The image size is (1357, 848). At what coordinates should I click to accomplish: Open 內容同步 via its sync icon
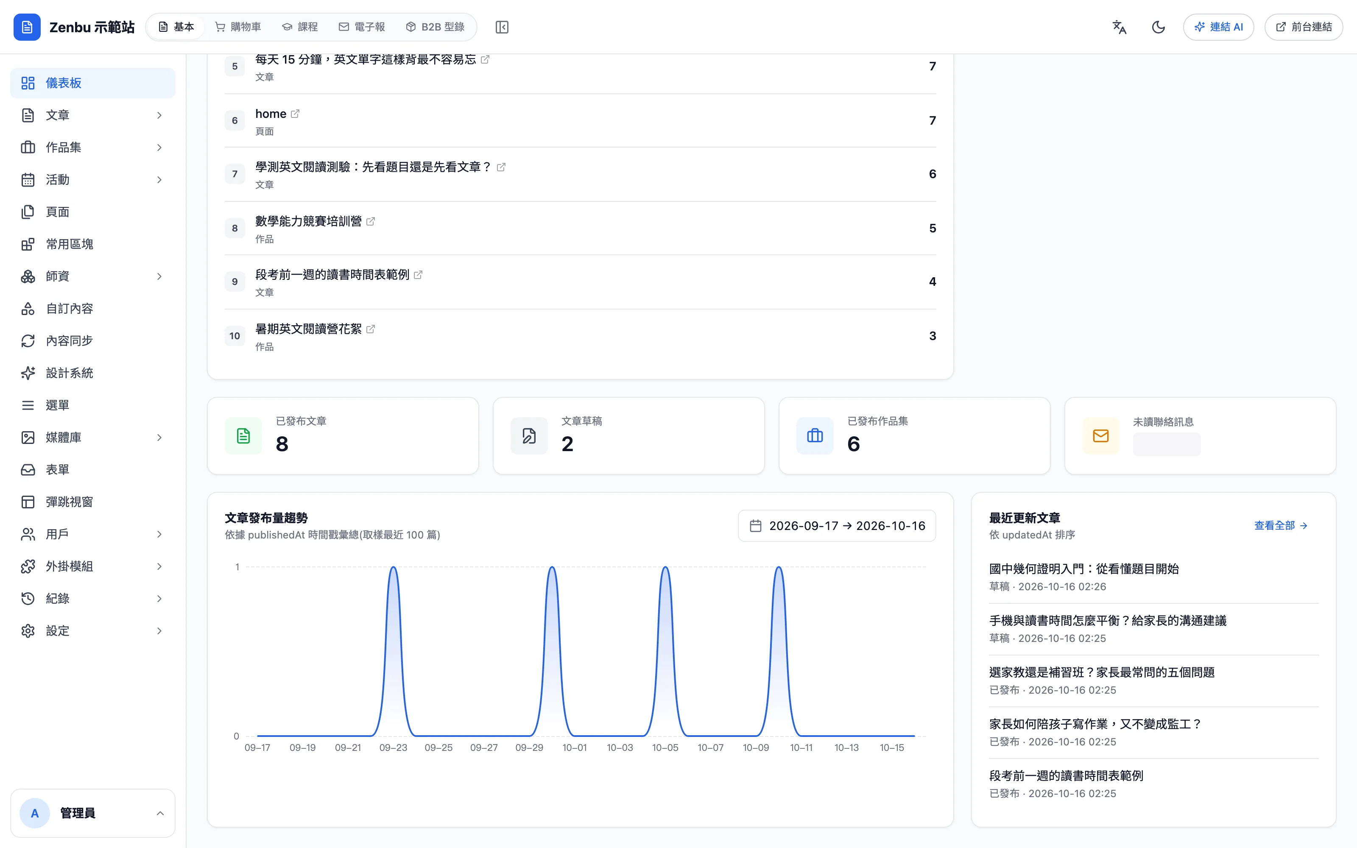tap(28, 341)
